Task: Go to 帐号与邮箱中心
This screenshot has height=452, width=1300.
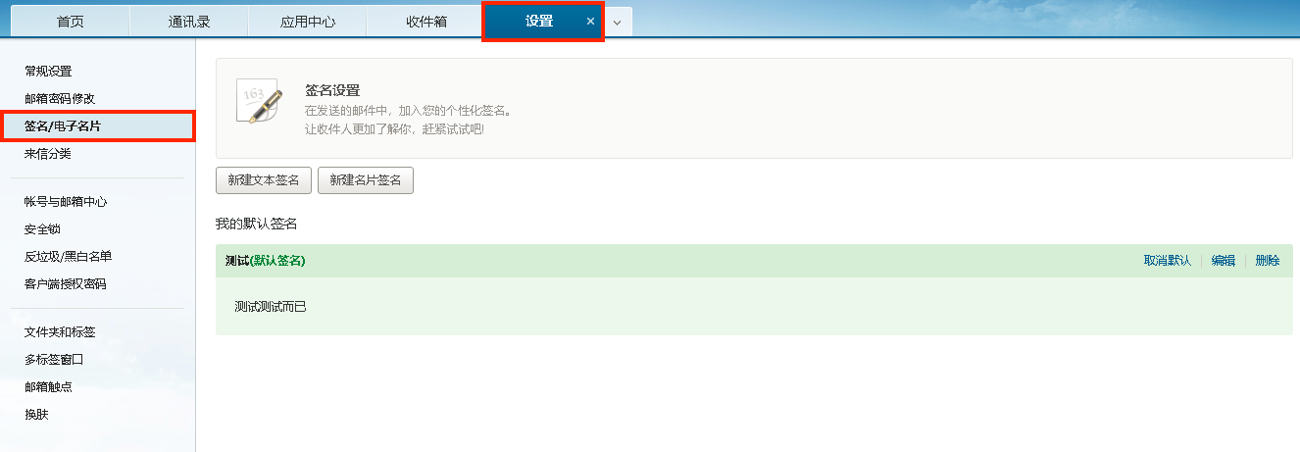Action: pos(66,202)
